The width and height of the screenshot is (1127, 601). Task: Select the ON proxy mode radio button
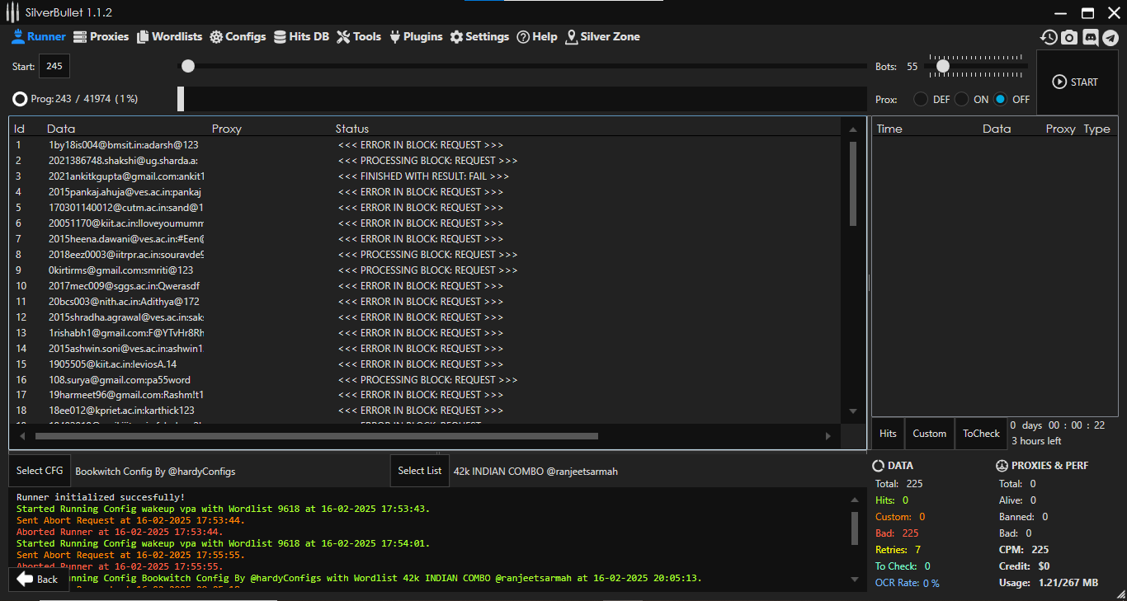tap(962, 99)
